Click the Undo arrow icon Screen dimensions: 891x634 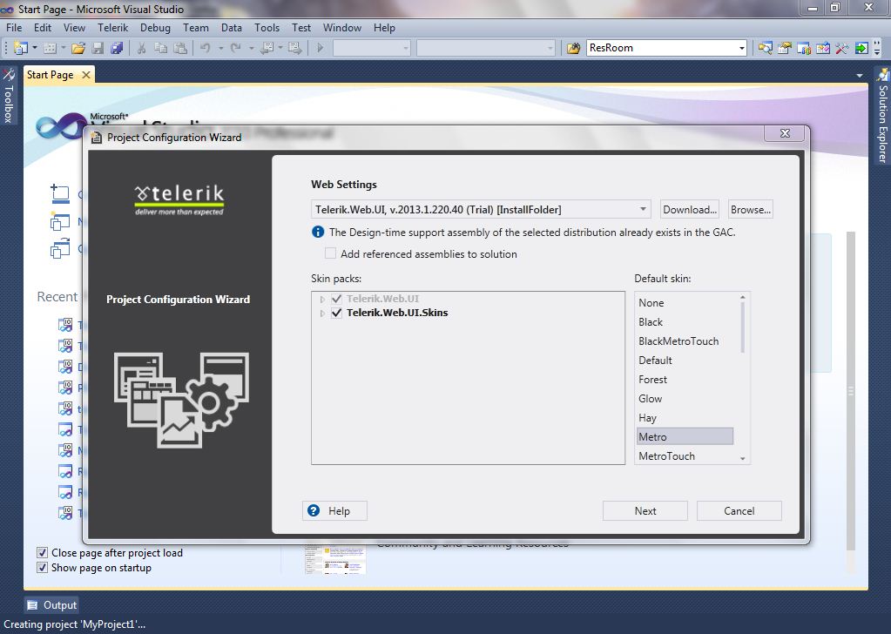[x=206, y=48]
